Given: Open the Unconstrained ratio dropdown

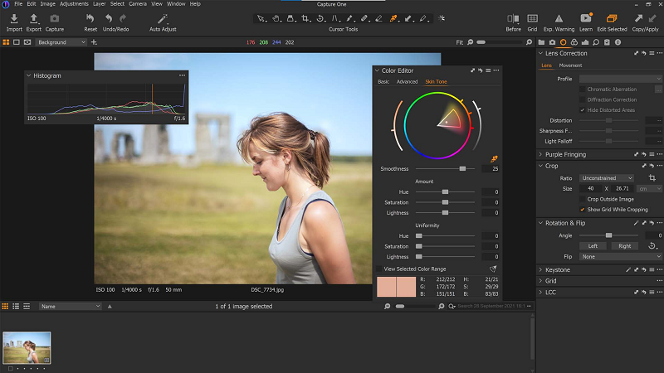Looking at the screenshot, I should coord(607,178).
